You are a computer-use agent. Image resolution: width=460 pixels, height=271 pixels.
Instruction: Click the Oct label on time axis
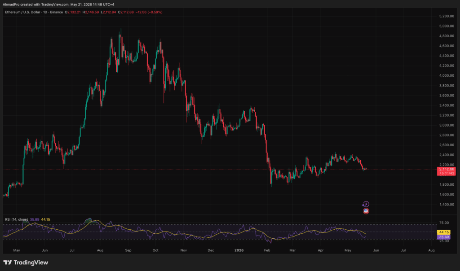tap(155, 250)
